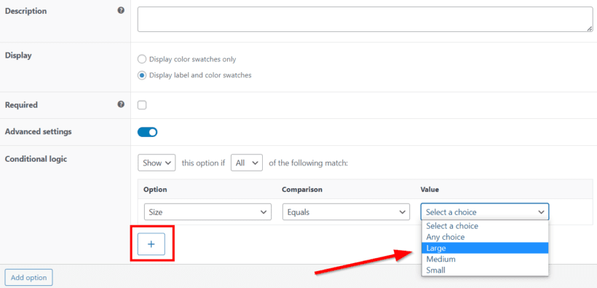Choose Large from the value list
Image resolution: width=597 pixels, height=288 pixels.
pyautogui.click(x=485, y=248)
